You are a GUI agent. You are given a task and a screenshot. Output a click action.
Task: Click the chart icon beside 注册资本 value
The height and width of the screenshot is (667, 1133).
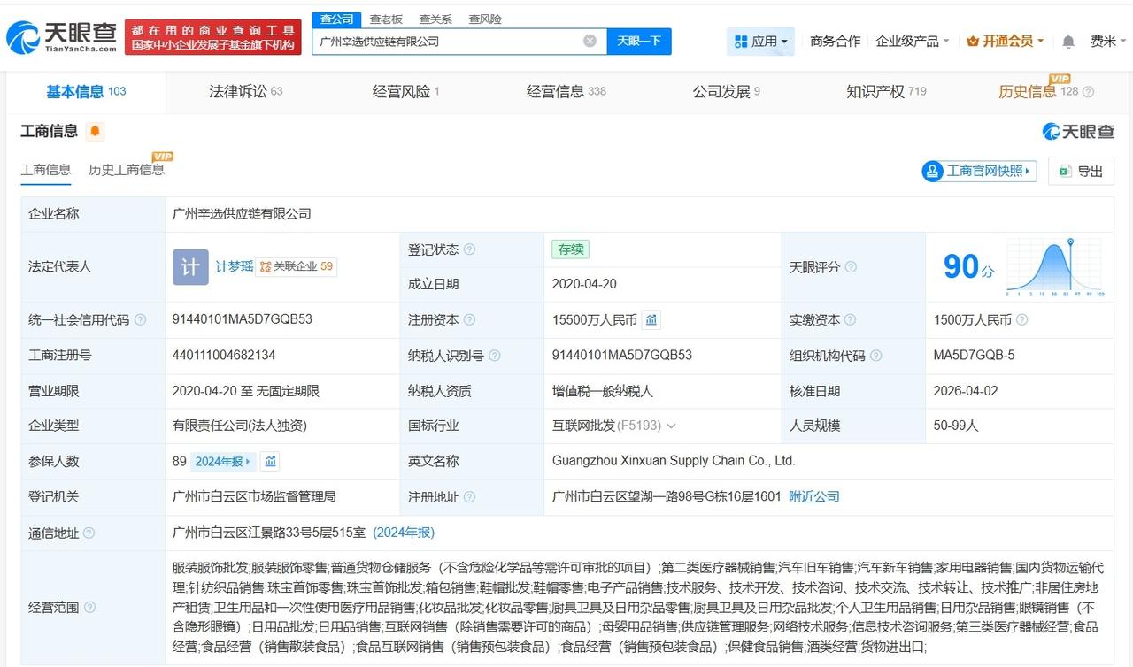click(651, 319)
